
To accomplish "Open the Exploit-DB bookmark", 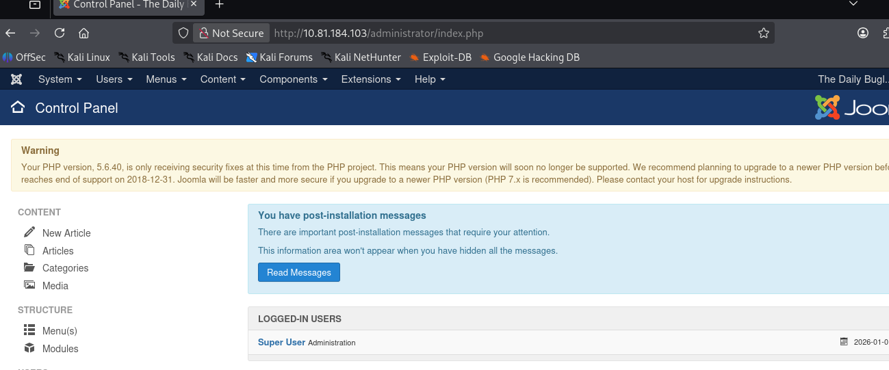I will click(441, 57).
